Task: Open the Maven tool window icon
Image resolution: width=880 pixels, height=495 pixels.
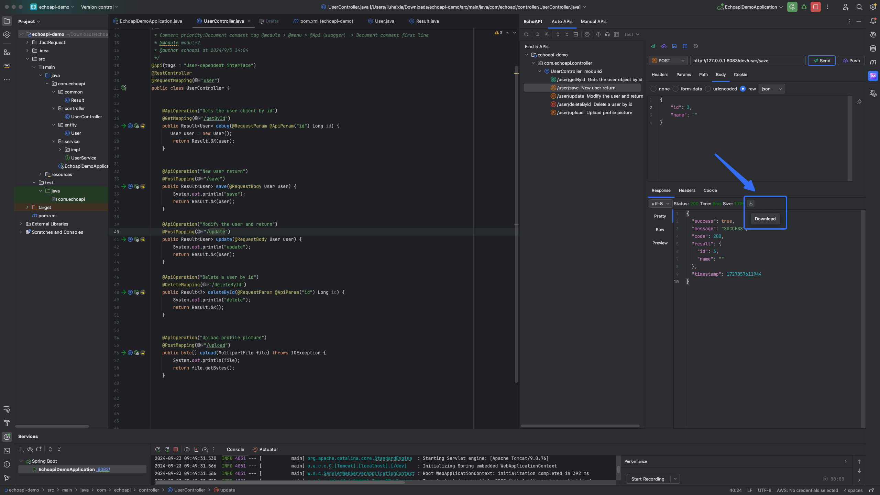Action: point(873,62)
